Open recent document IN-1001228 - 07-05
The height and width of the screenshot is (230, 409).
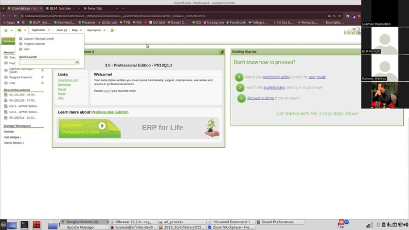pyautogui.click(x=23, y=101)
